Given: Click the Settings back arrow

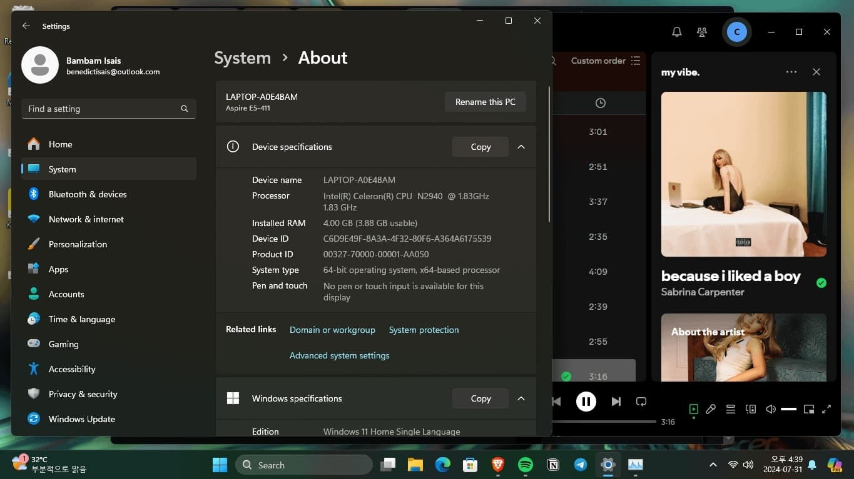Looking at the screenshot, I should [26, 26].
